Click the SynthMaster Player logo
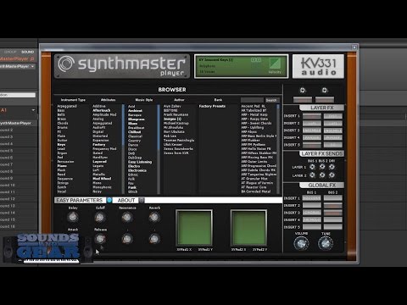The width and height of the screenshot is (407, 305). 122,66
